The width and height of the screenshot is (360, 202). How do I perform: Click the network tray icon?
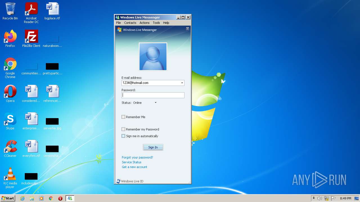pyautogui.click(x=327, y=198)
